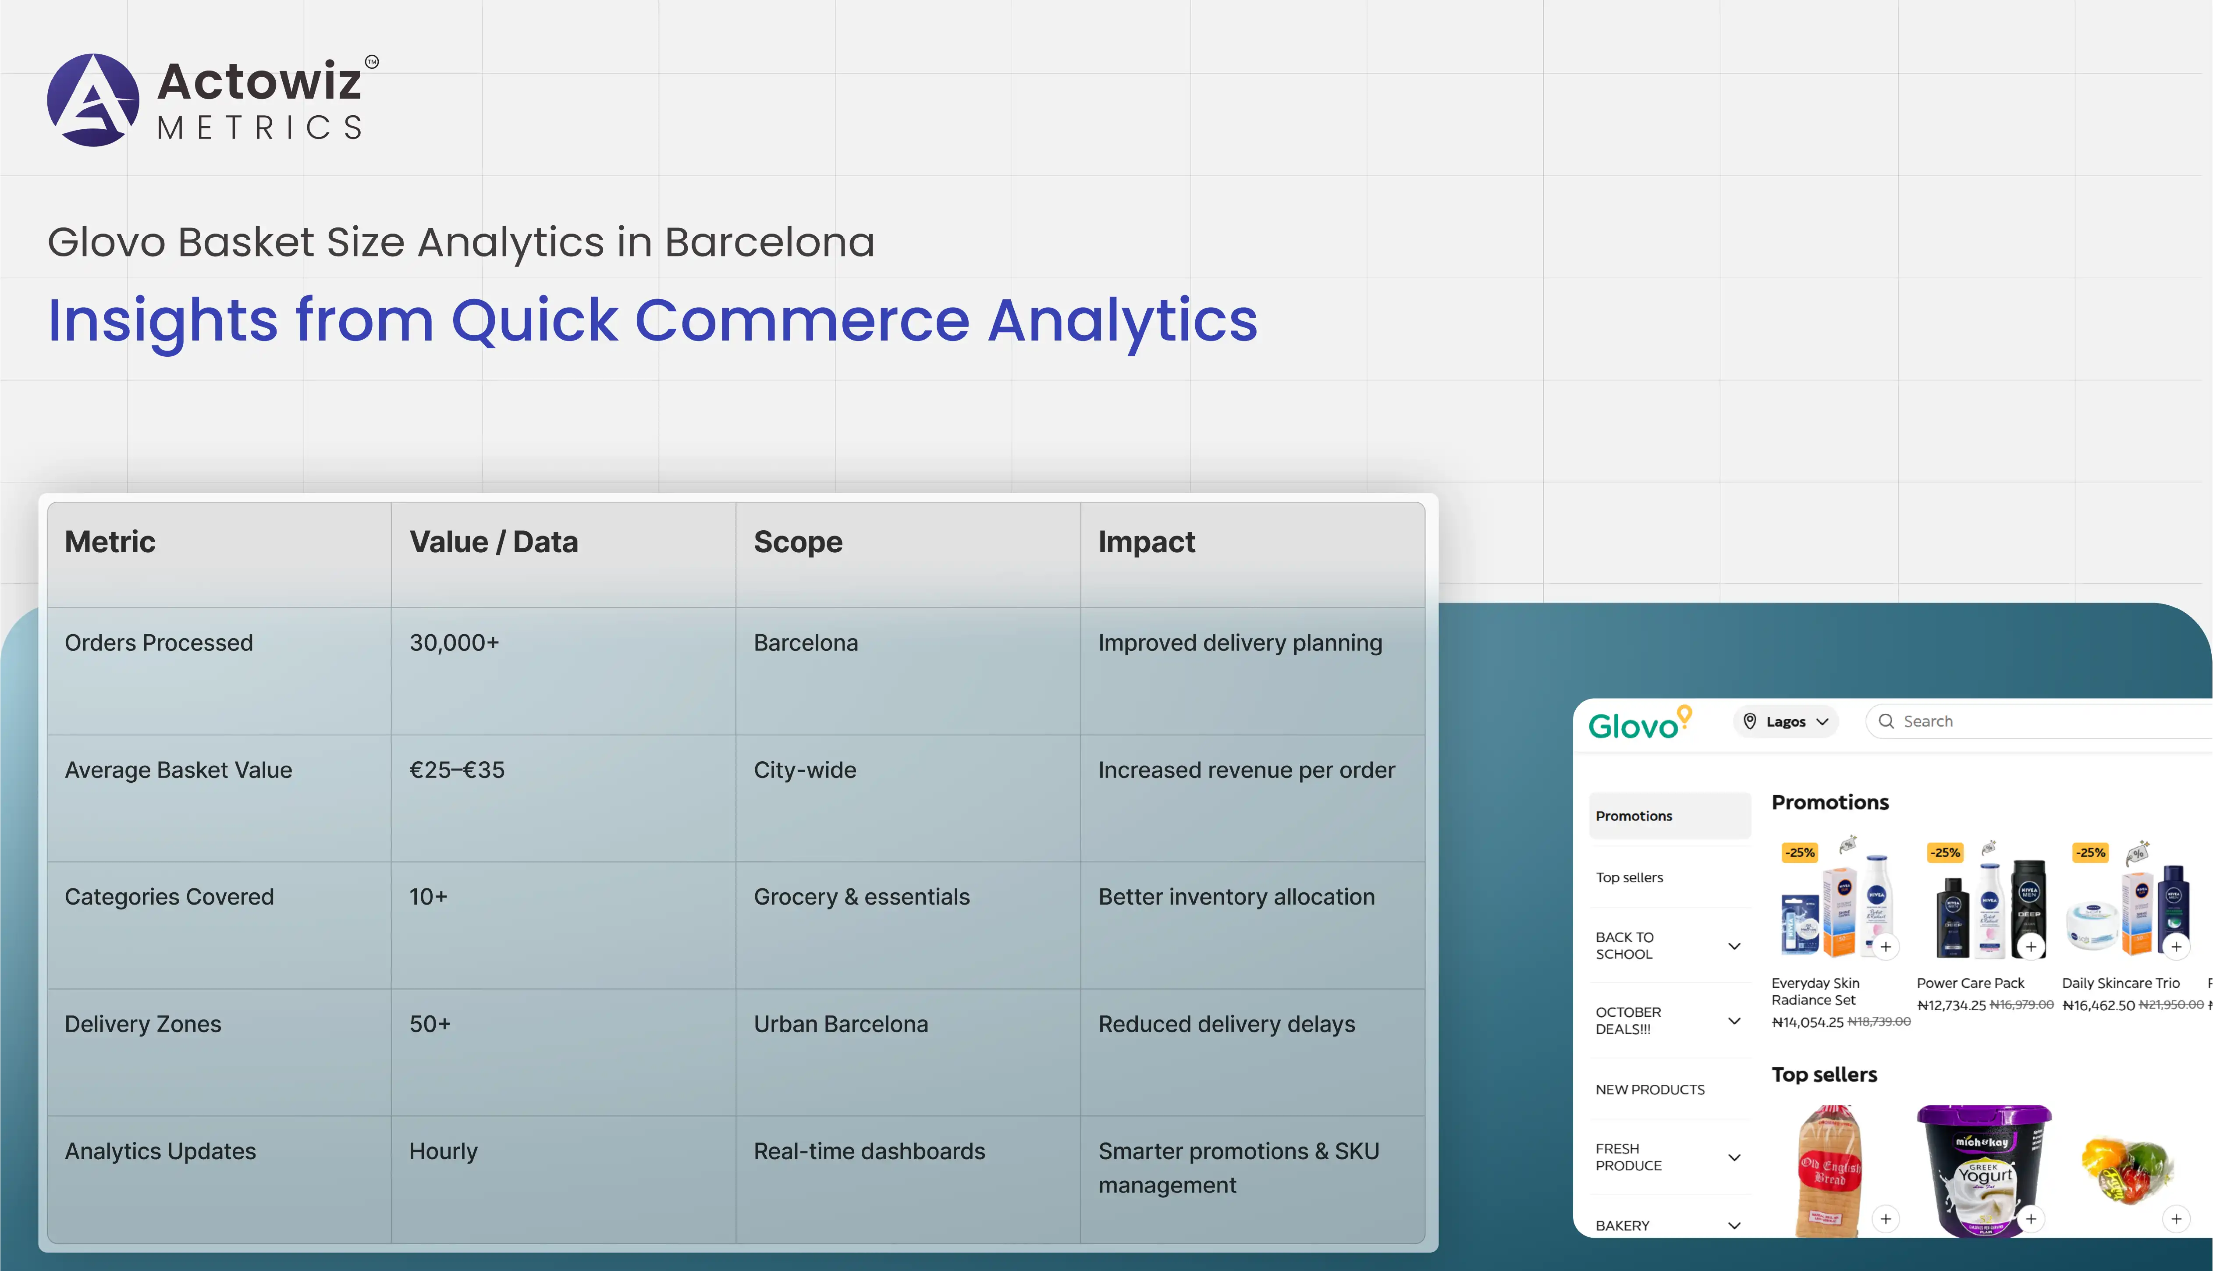Add Power Care Pack with plus icon
This screenshot has width=2213, height=1271.
[x=2032, y=947]
